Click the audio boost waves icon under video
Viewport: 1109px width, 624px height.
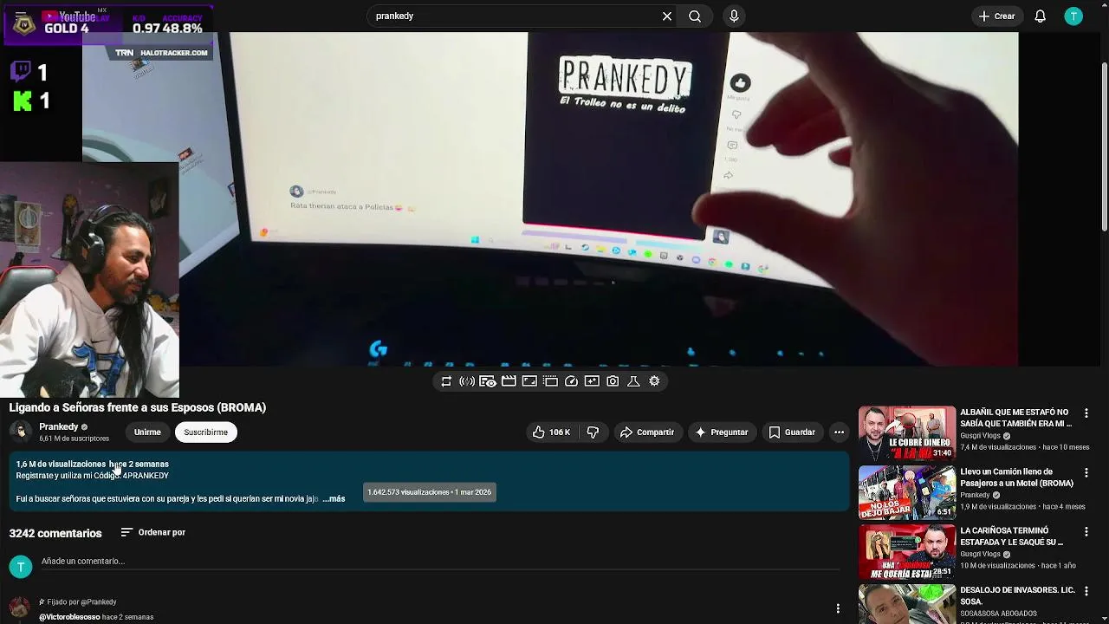tap(467, 381)
